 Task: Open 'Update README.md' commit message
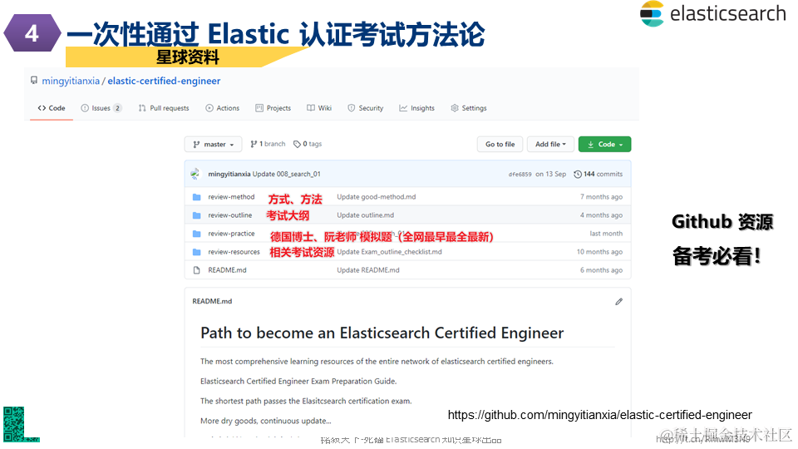click(368, 270)
